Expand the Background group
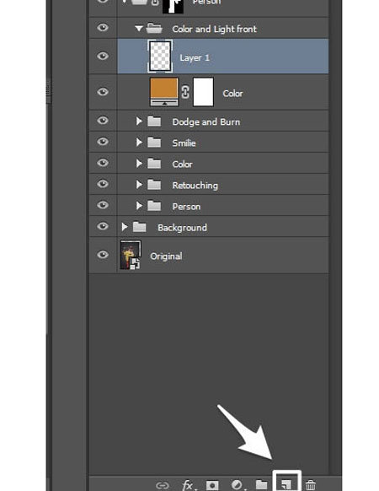The height and width of the screenshot is (491, 379). tap(124, 227)
